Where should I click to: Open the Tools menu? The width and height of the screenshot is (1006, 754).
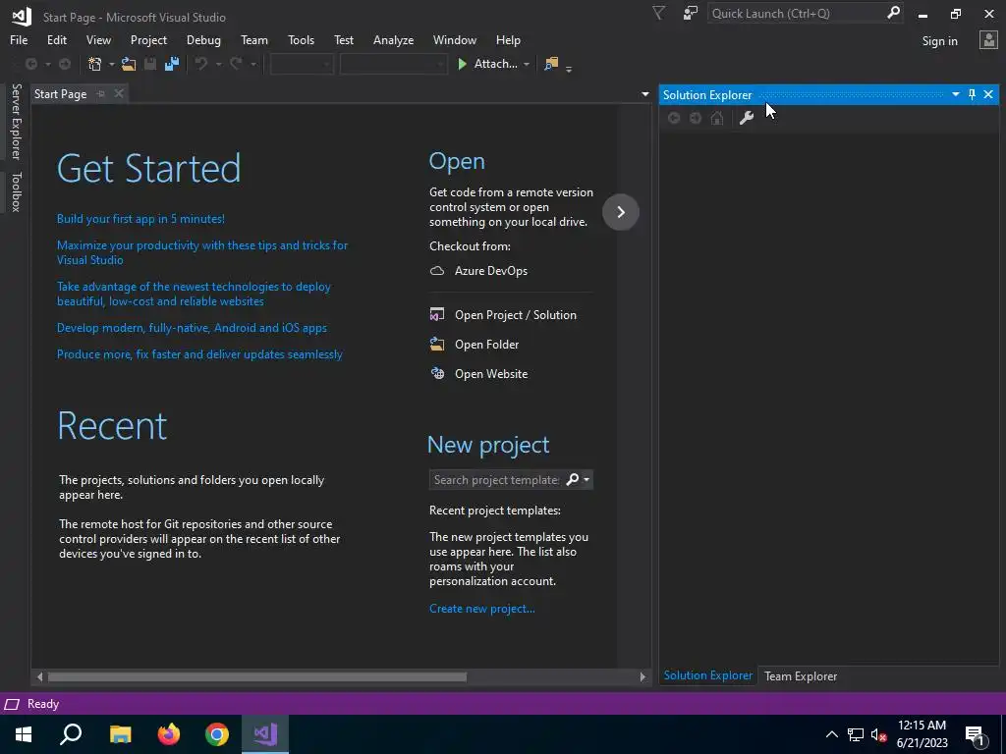coord(301,39)
